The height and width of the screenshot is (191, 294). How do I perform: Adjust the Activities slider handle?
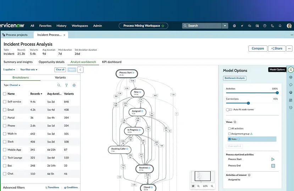coord(277,93)
